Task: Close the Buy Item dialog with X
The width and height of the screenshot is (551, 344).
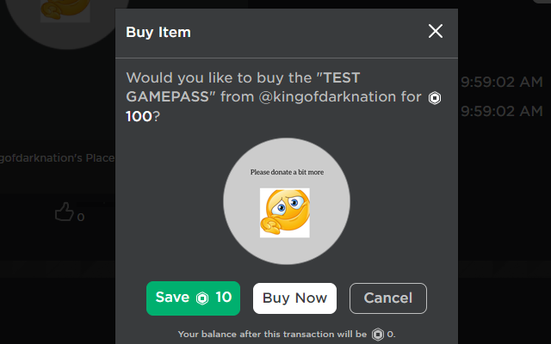Action: pos(436,32)
